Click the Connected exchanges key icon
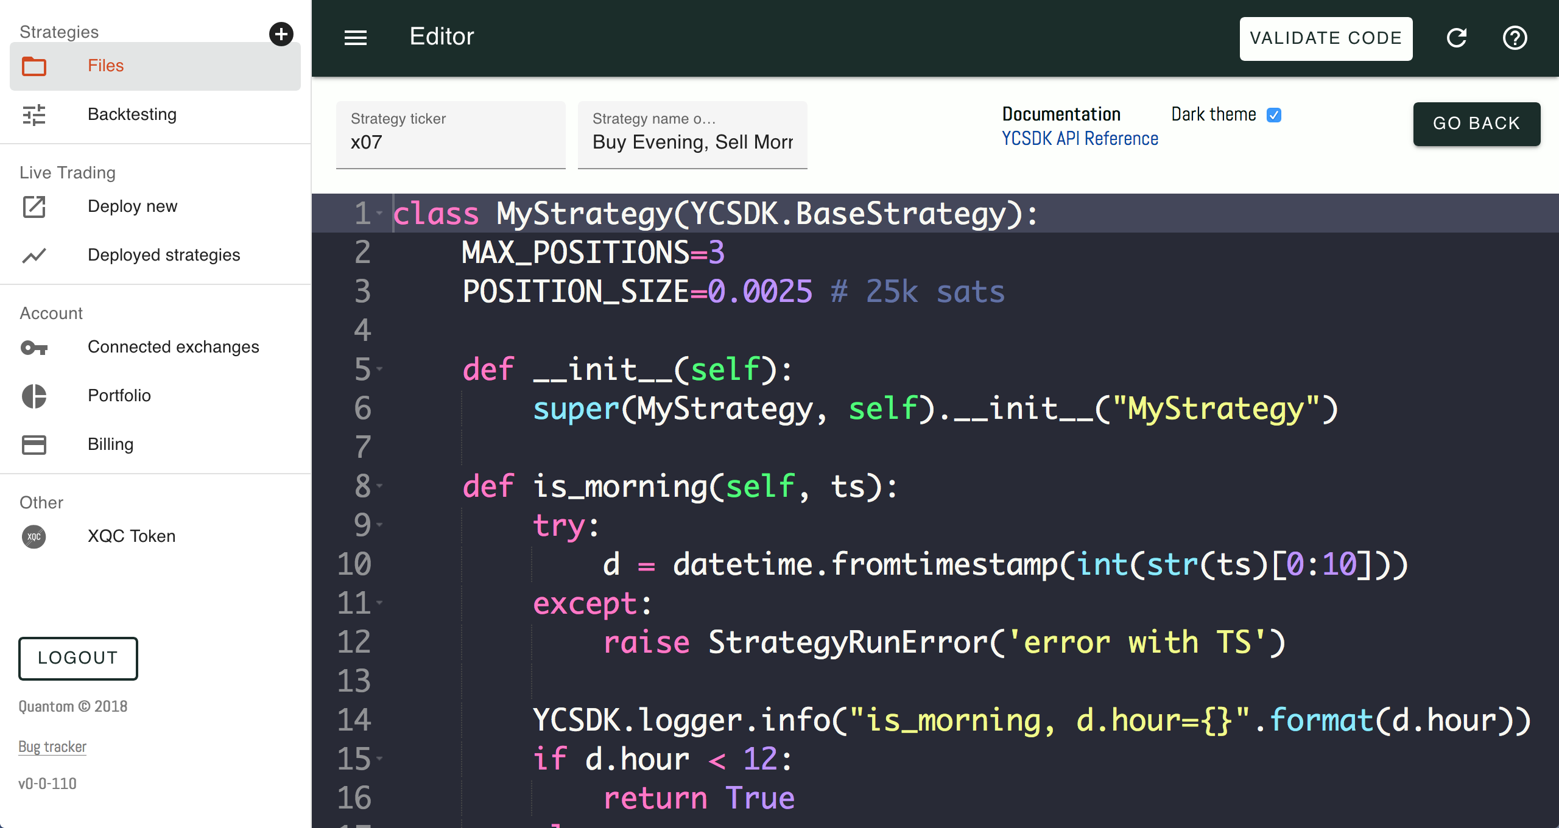 tap(34, 347)
